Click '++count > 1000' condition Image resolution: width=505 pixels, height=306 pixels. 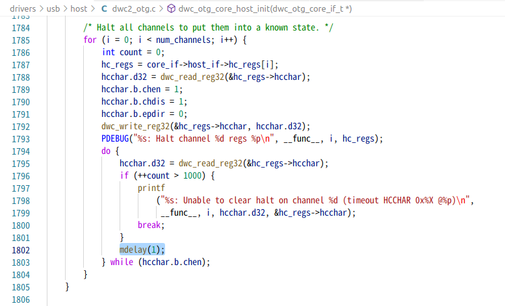click(x=170, y=175)
